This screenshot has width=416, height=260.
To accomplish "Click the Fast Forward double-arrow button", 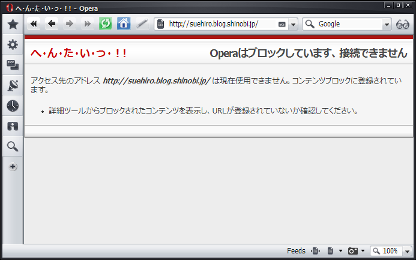I will coord(88,24).
